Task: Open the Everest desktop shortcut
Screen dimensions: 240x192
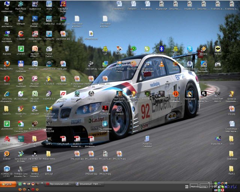Action: (x=6, y=154)
